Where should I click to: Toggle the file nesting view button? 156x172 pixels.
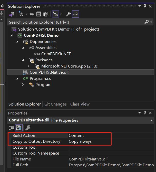pos(55,14)
